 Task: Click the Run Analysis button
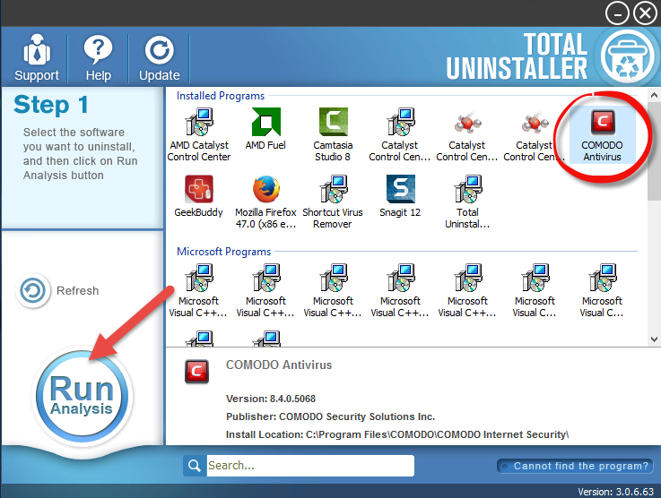coord(82,397)
